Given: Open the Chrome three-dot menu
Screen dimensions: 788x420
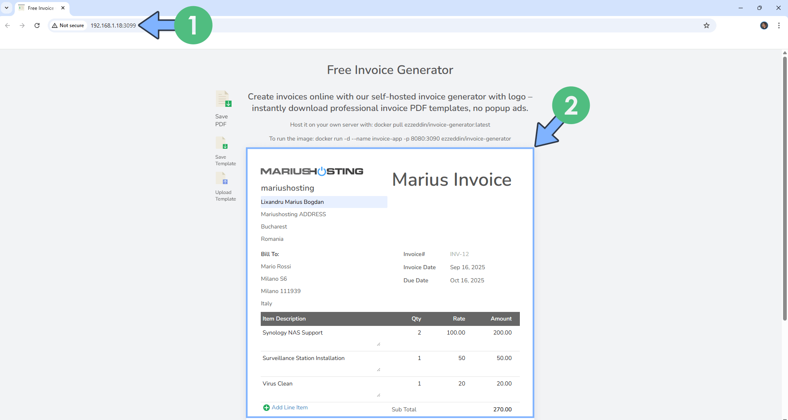Looking at the screenshot, I should tap(779, 25).
